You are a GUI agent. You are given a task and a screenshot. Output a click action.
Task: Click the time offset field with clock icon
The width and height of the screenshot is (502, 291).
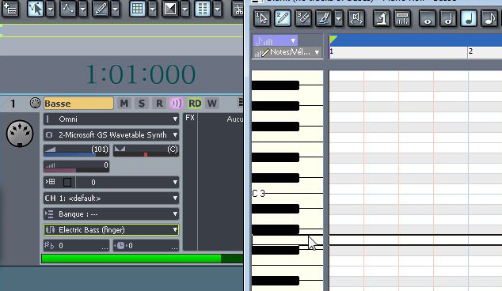[146, 246]
